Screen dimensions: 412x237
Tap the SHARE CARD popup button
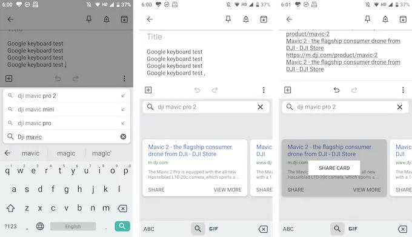coord(334,168)
